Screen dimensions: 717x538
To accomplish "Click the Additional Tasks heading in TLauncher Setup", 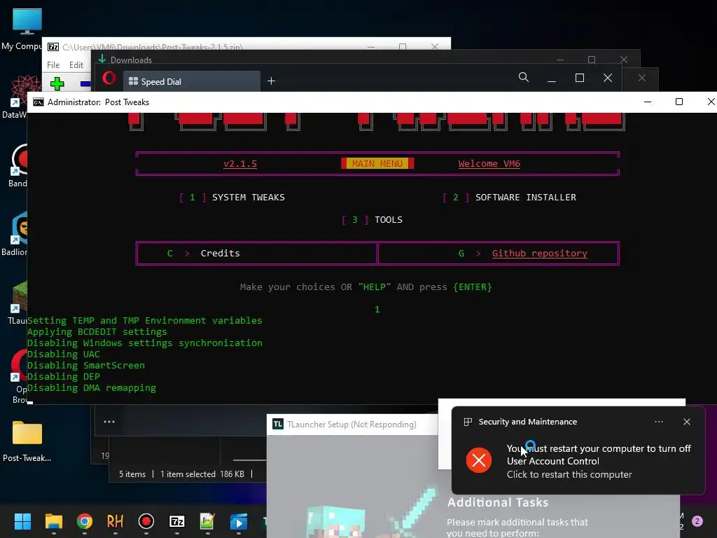I will 498,502.
